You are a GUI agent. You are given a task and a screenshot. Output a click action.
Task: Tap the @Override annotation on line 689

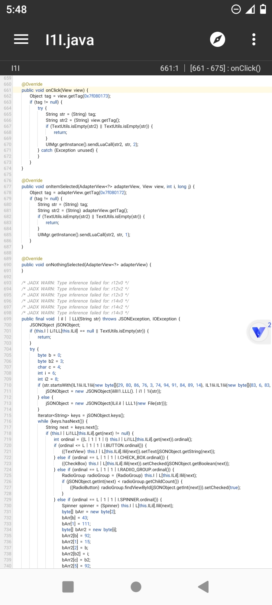pos(32,259)
